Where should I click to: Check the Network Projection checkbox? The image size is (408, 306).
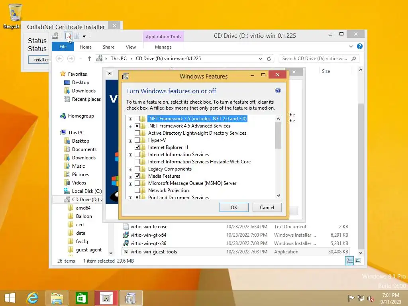tap(137, 190)
